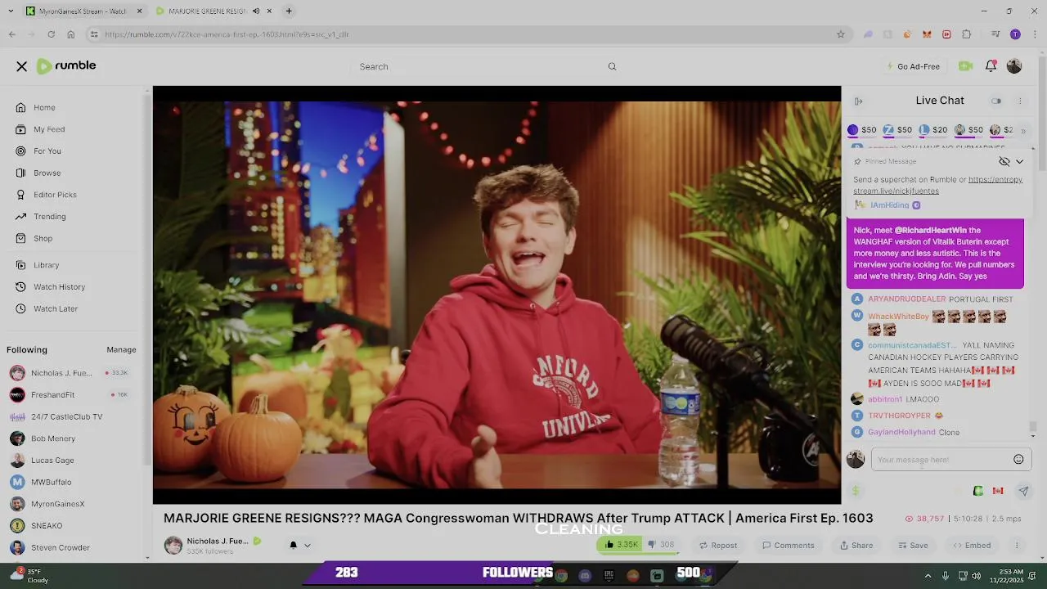Bookmark page with star icon
This screenshot has width=1047, height=589.
click(840, 34)
